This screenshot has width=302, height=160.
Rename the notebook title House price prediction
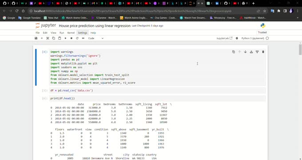95,26
